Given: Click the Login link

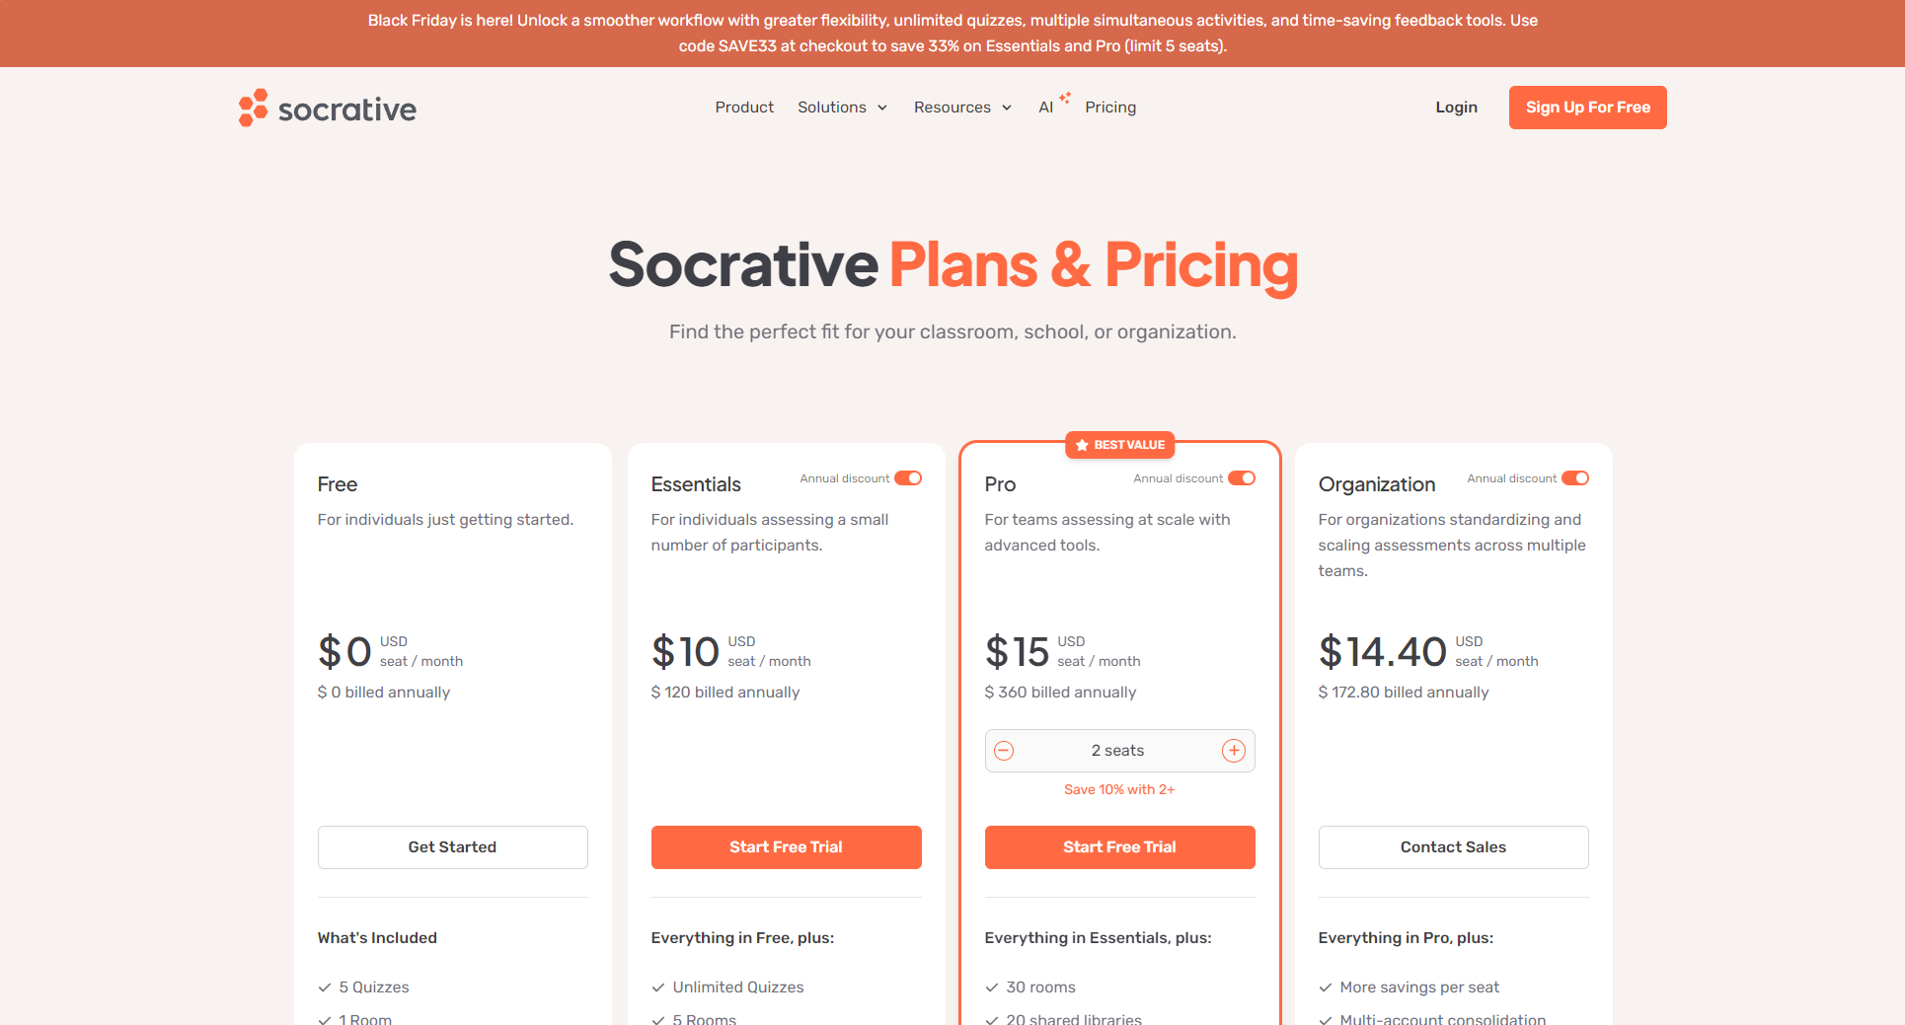Looking at the screenshot, I should point(1456,108).
